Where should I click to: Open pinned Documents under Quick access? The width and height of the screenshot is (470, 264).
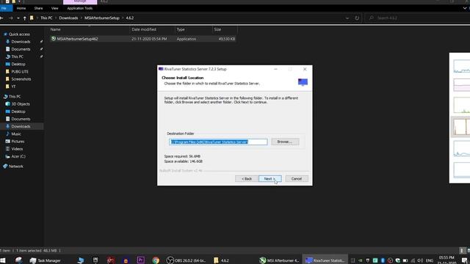point(21,49)
